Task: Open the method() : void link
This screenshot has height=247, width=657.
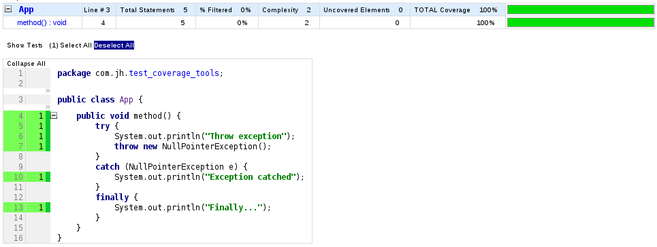Action: [x=42, y=23]
